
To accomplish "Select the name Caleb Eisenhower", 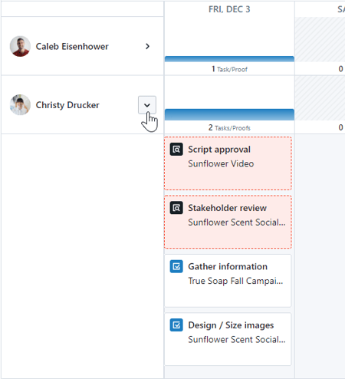I will click(x=72, y=47).
